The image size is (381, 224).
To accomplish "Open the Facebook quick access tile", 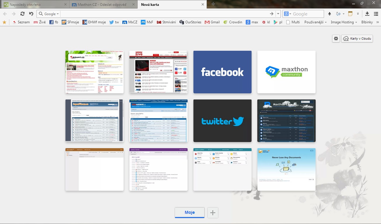I will 222,72.
